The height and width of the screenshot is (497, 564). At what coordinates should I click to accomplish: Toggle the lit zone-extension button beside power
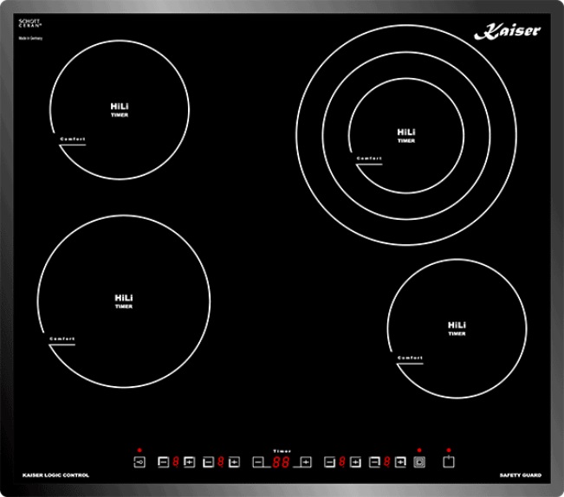419,462
